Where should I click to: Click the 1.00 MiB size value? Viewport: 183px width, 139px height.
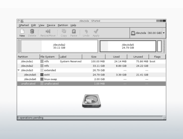point(99,84)
